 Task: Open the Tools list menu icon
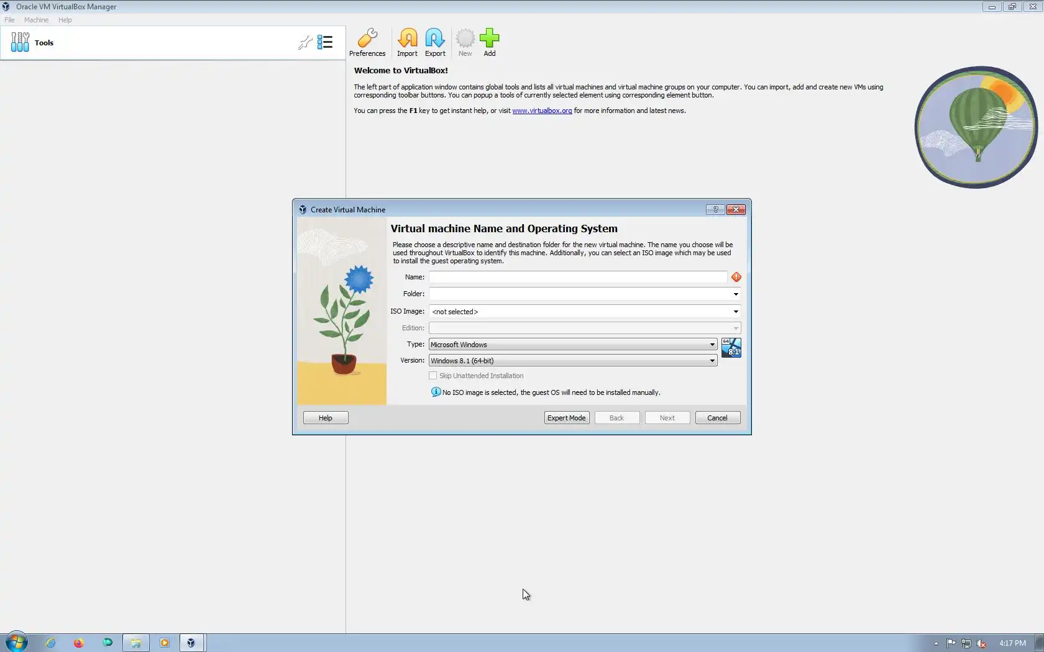pos(325,42)
